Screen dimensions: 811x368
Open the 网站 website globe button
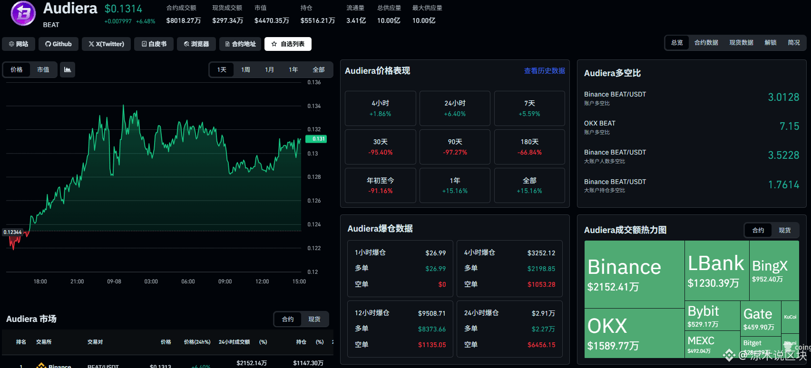coord(19,44)
